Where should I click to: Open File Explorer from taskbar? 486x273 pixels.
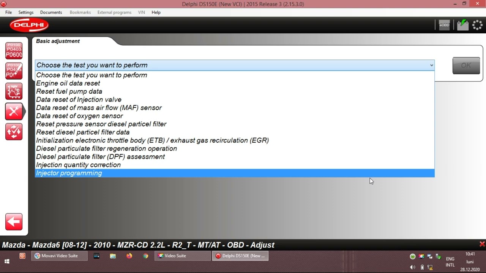pos(113,256)
